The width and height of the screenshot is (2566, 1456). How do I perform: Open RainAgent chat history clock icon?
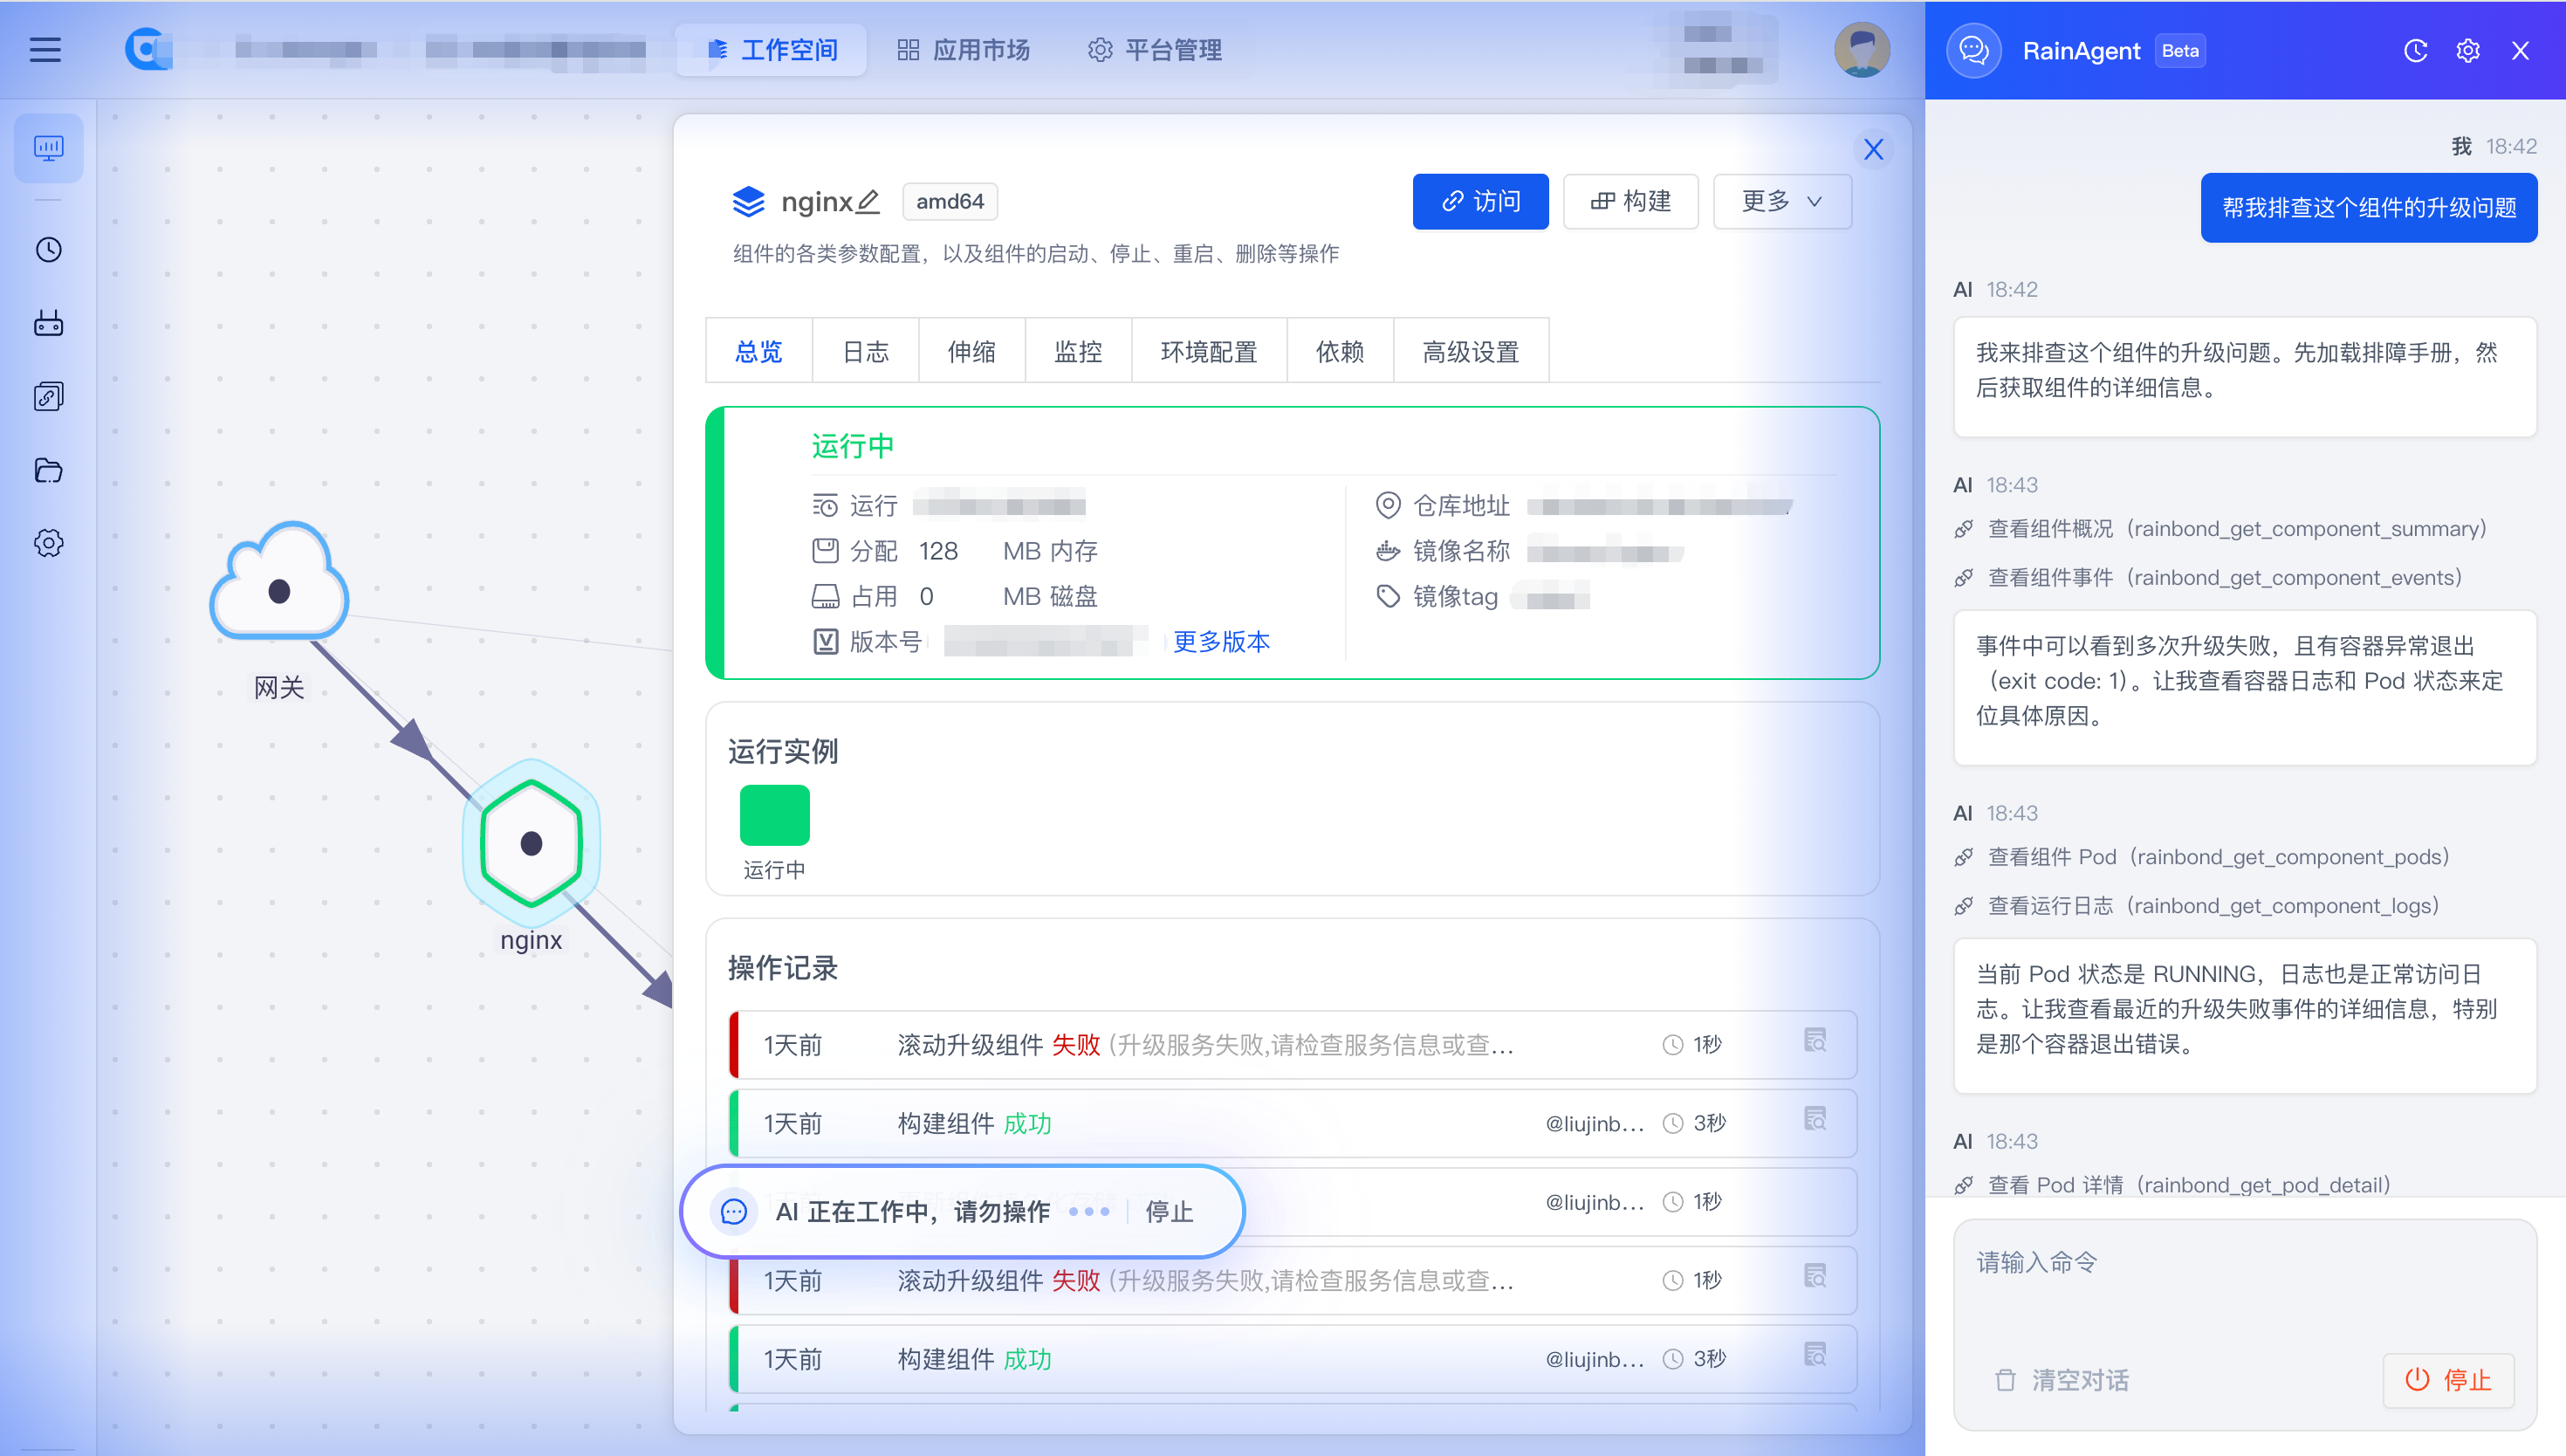(2415, 50)
